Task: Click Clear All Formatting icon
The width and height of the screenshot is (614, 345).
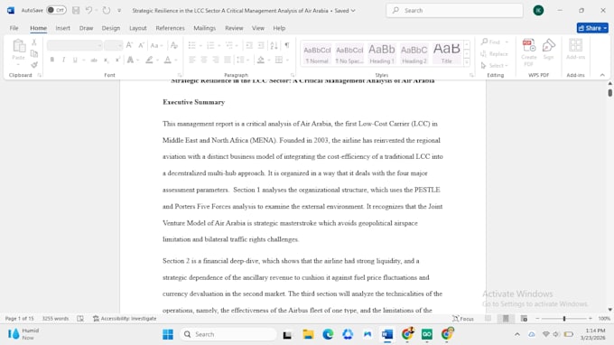Action: [174, 45]
